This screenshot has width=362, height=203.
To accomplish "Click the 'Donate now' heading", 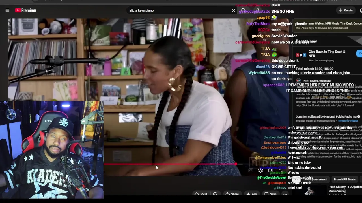I will click(306, 41).
